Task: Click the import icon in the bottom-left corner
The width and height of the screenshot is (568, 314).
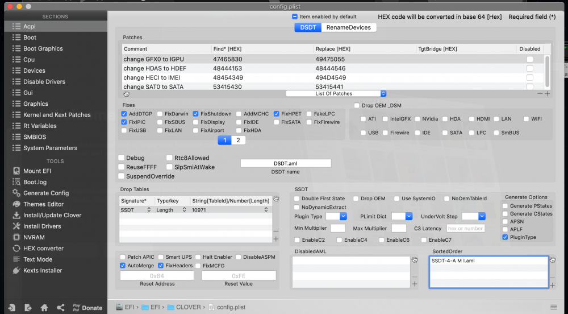Action: tap(11, 308)
